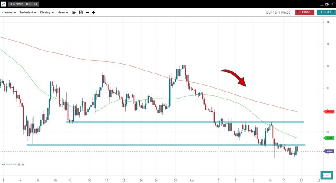Image resolution: width=336 pixels, height=183 pixels.
Task: Open moving average settings gear icon
Action: tap(19, 165)
